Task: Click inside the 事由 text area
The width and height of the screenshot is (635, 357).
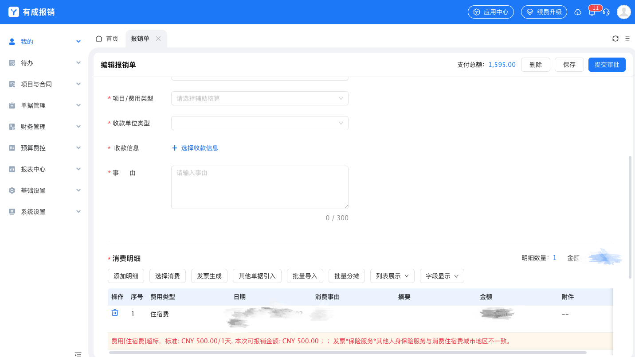Action: click(259, 187)
